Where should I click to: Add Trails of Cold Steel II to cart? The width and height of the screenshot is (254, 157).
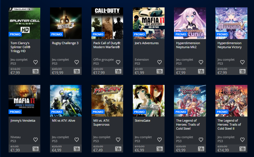(242, 149)
